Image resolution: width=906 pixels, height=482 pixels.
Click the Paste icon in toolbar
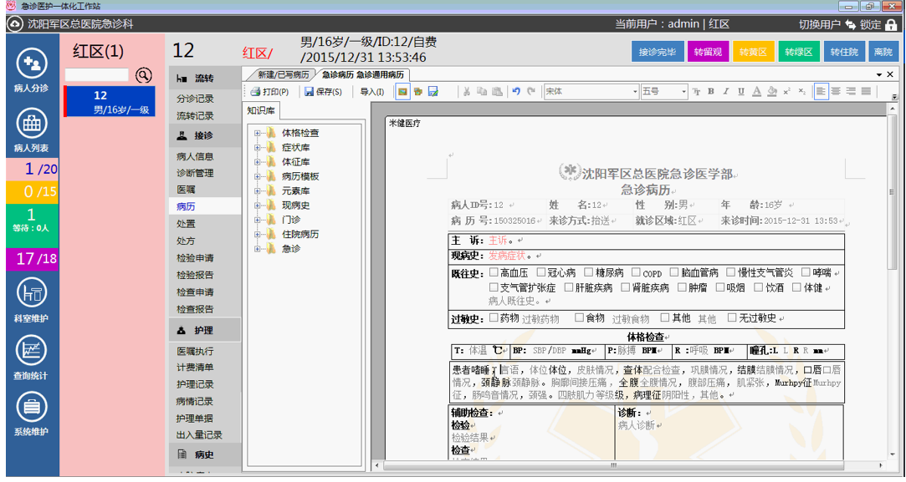497,91
